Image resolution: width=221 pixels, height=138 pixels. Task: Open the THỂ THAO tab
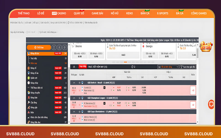24,13
